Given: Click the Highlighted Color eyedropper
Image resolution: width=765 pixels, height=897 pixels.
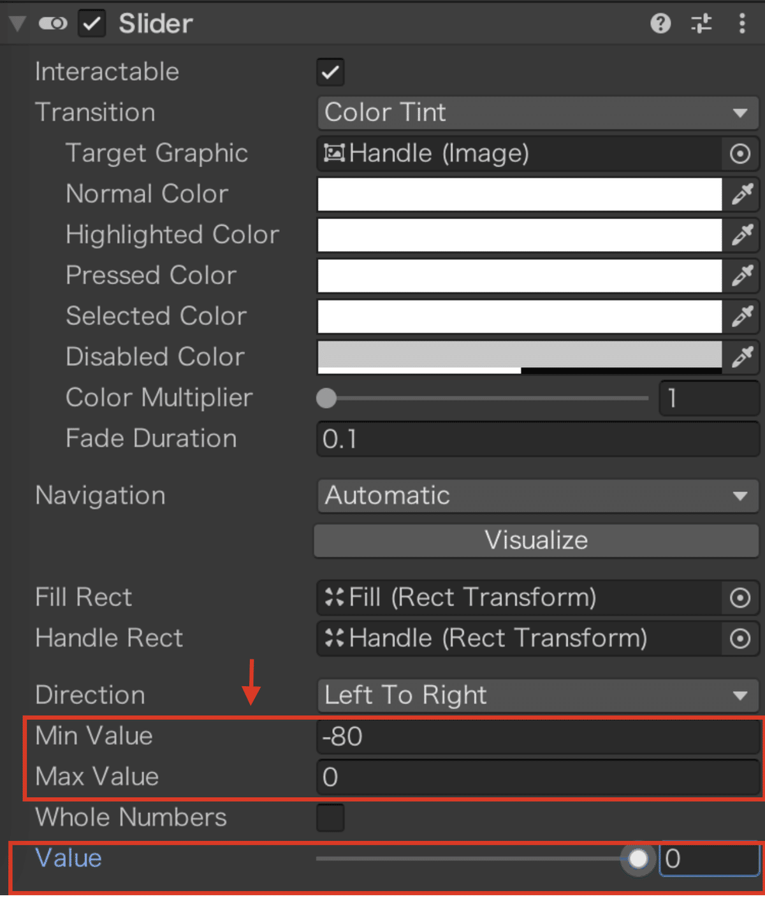Looking at the screenshot, I should tap(743, 235).
